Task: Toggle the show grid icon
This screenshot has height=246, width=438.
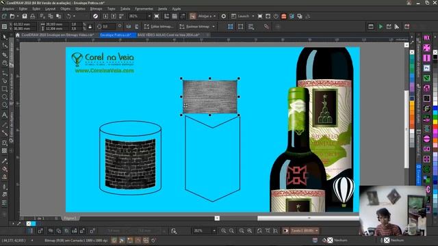Action: (x=175, y=16)
